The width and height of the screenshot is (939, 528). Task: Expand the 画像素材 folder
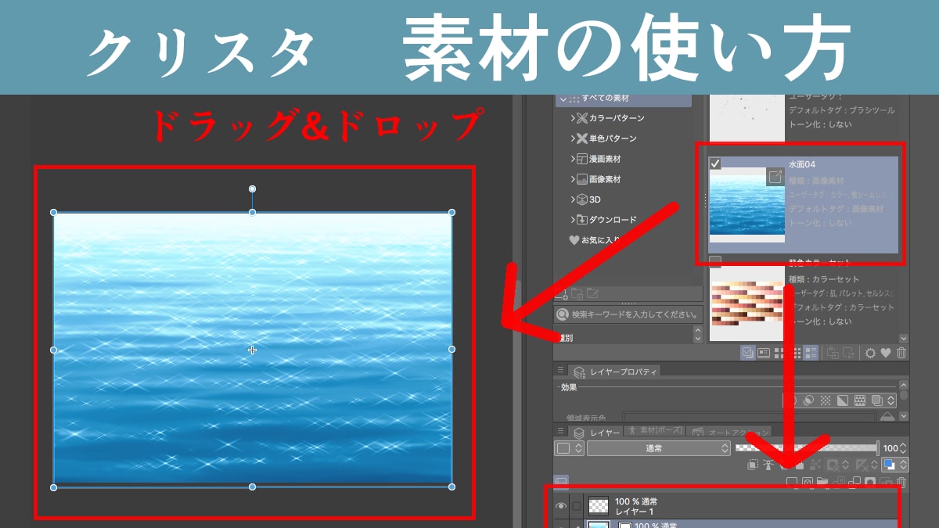(x=573, y=179)
